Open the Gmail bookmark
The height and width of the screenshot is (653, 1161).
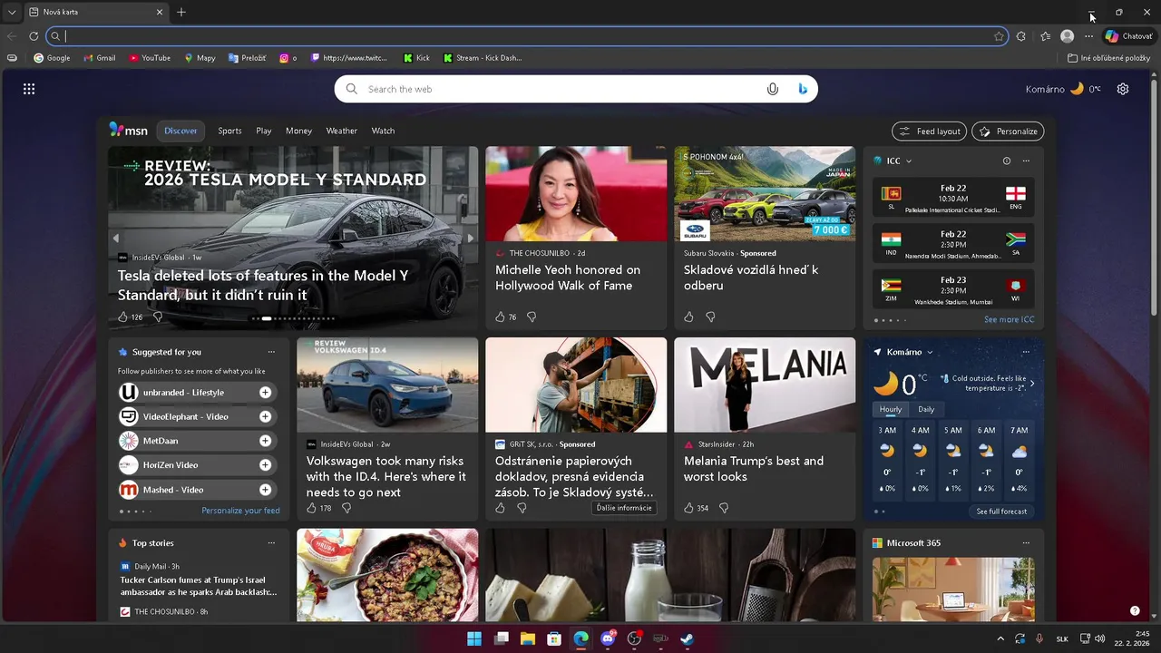point(99,58)
